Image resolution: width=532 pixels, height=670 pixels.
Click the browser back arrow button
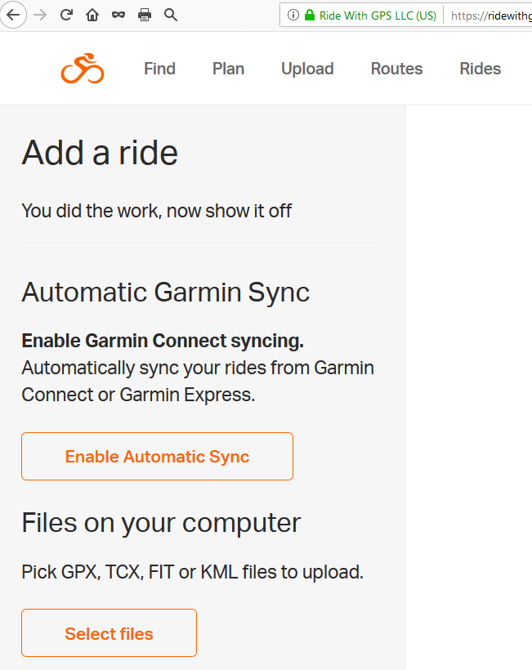coord(13,15)
